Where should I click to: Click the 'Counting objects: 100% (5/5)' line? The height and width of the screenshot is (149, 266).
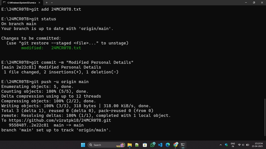[45, 91]
